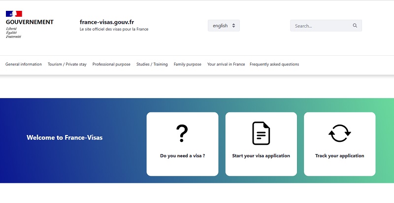Select 'Track your application' label
394x203 pixels.
[x=339, y=156]
